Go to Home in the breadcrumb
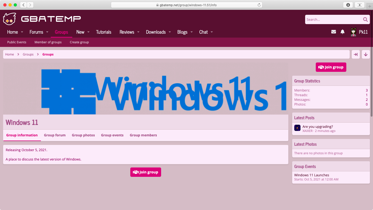The height and width of the screenshot is (210, 373). click(x=10, y=54)
